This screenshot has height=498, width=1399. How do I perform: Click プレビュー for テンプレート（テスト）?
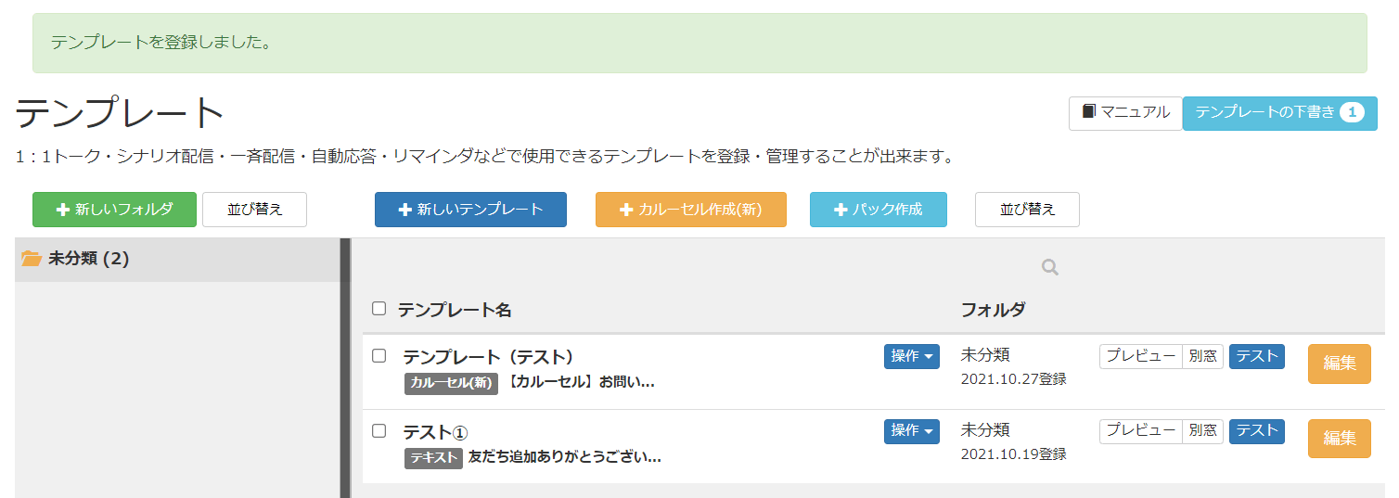(1141, 356)
